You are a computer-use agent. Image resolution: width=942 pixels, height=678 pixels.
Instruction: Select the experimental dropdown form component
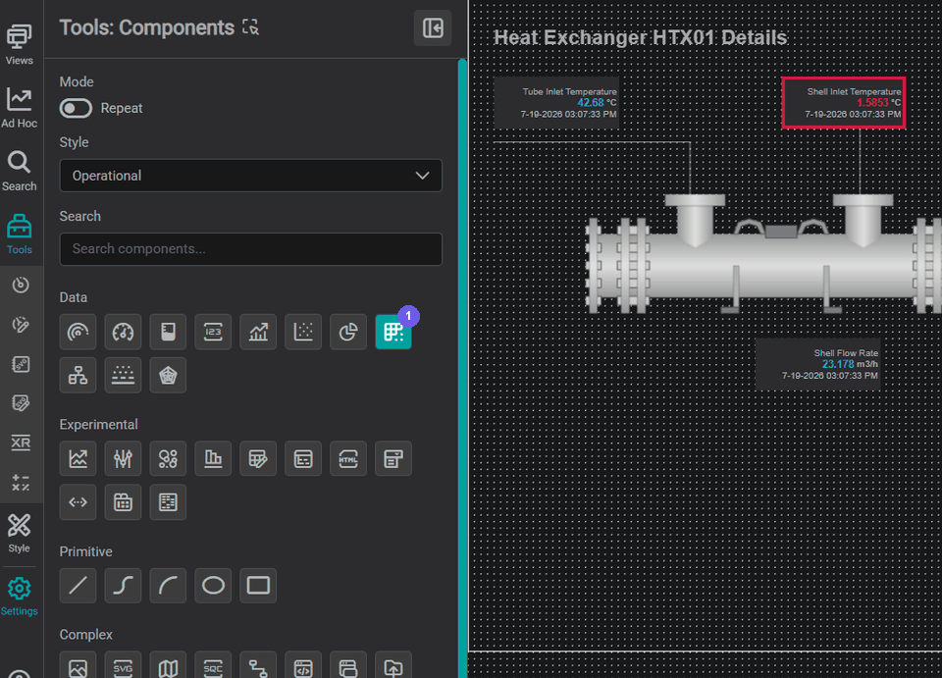[x=393, y=459]
